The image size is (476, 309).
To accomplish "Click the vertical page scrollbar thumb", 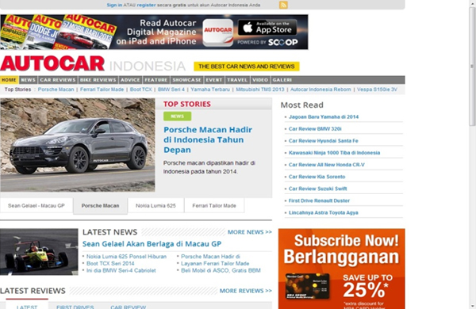I will coord(472,65).
